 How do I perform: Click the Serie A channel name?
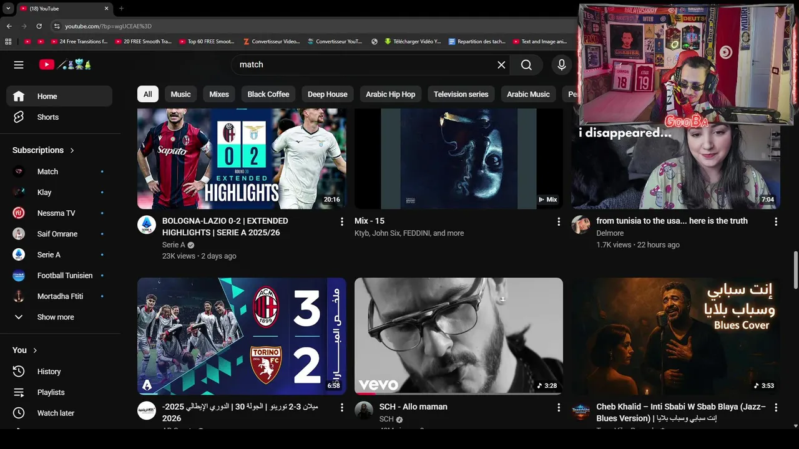(x=174, y=245)
